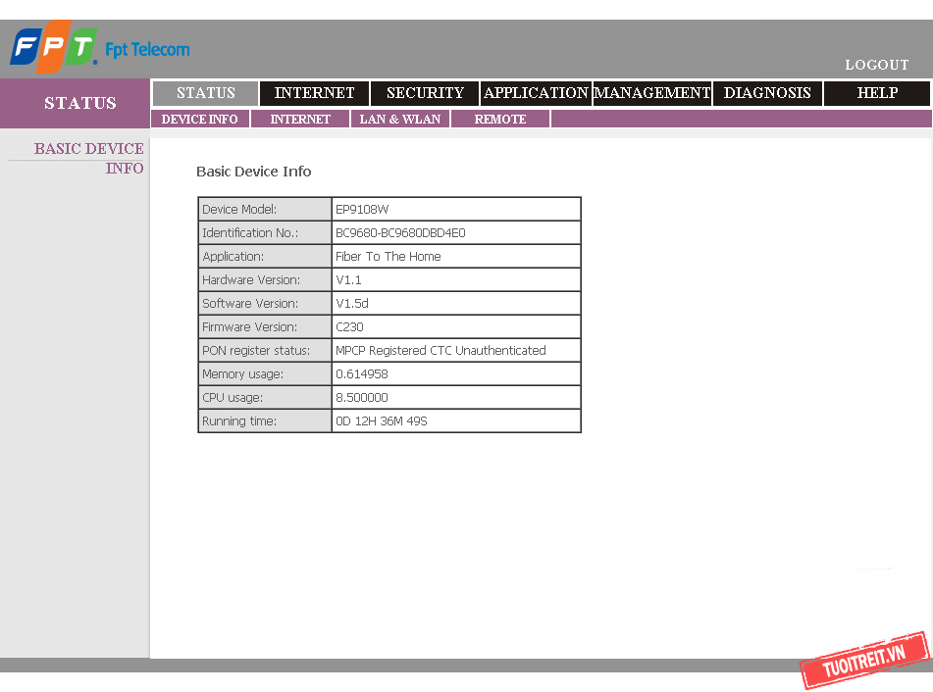The height and width of the screenshot is (692, 933).
Task: Open the DIAGNOSIS tab
Action: 767,93
